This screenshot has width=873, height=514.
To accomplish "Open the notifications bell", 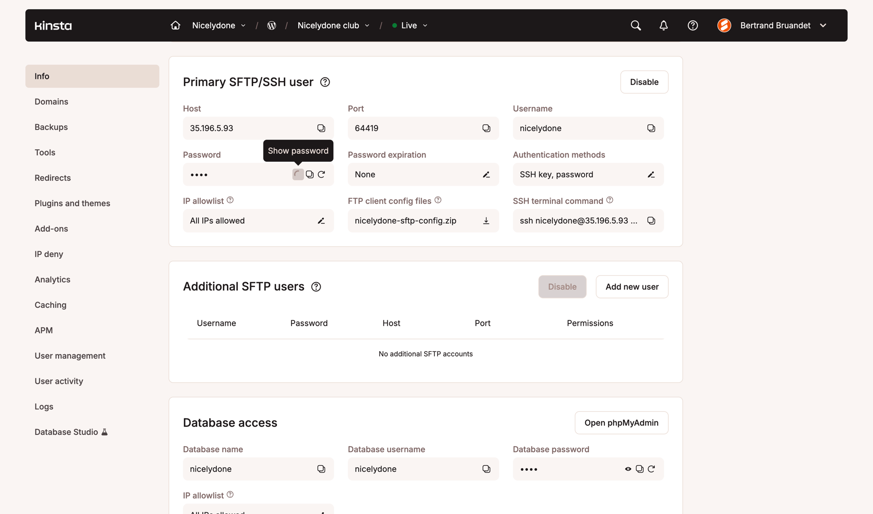I will (x=663, y=25).
